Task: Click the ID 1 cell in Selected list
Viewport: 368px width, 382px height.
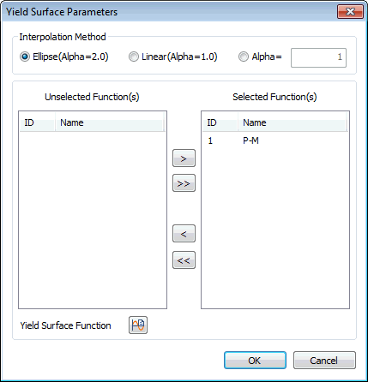Action: (210, 140)
